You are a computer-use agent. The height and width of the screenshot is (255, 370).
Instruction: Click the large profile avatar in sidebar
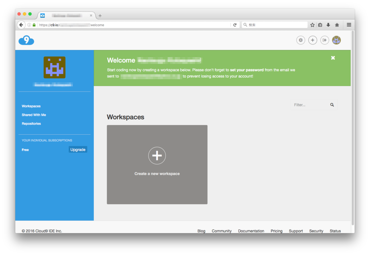(x=55, y=67)
